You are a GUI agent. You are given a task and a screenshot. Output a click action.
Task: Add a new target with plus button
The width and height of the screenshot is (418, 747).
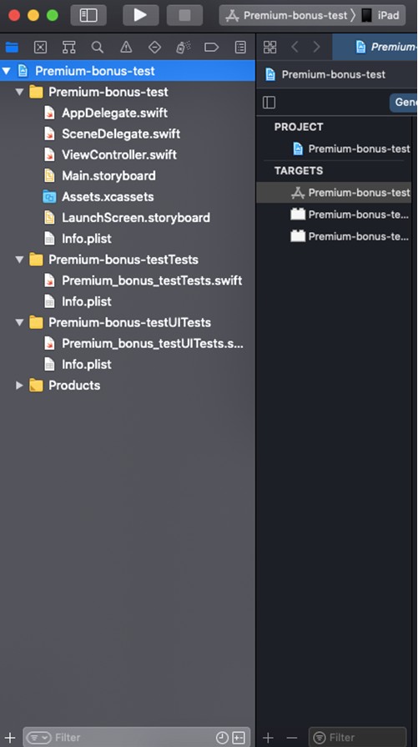[268, 738]
